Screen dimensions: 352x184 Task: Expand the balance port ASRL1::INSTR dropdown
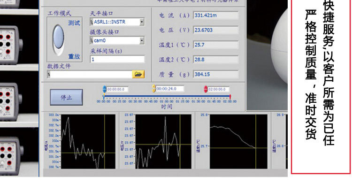pyautogui.click(x=142, y=22)
